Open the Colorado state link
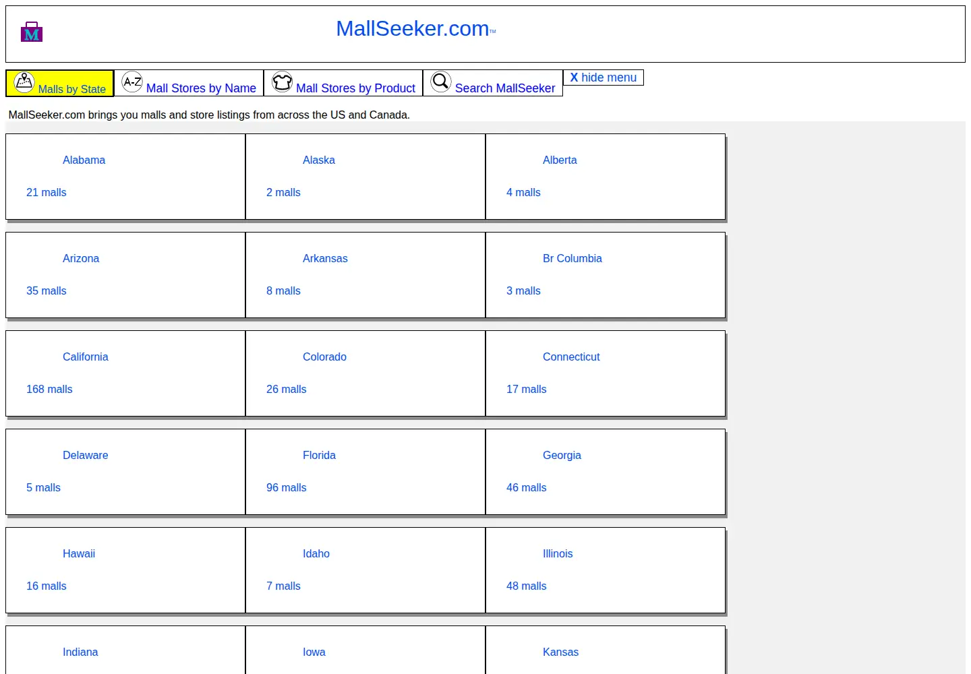This screenshot has height=674, width=971. 324,357
